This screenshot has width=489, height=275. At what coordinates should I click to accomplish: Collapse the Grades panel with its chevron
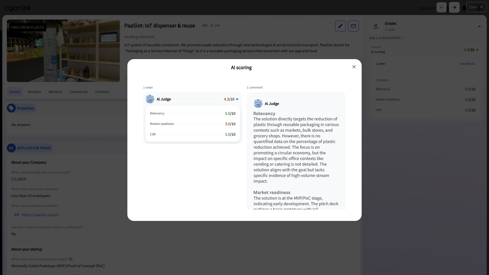click(x=479, y=26)
